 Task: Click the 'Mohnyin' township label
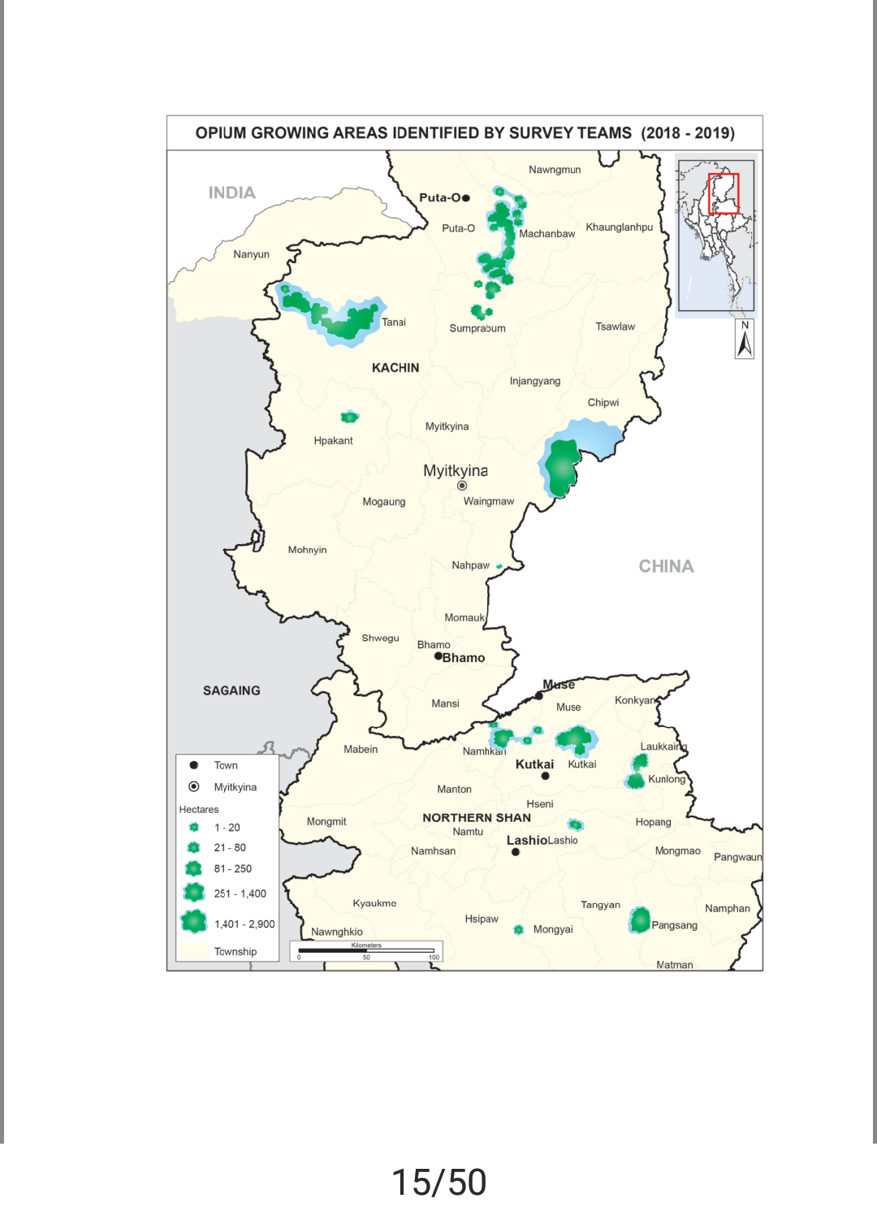click(x=308, y=551)
